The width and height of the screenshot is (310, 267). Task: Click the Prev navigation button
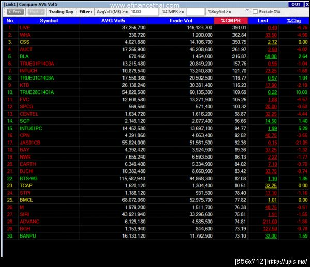click(x=15, y=12)
